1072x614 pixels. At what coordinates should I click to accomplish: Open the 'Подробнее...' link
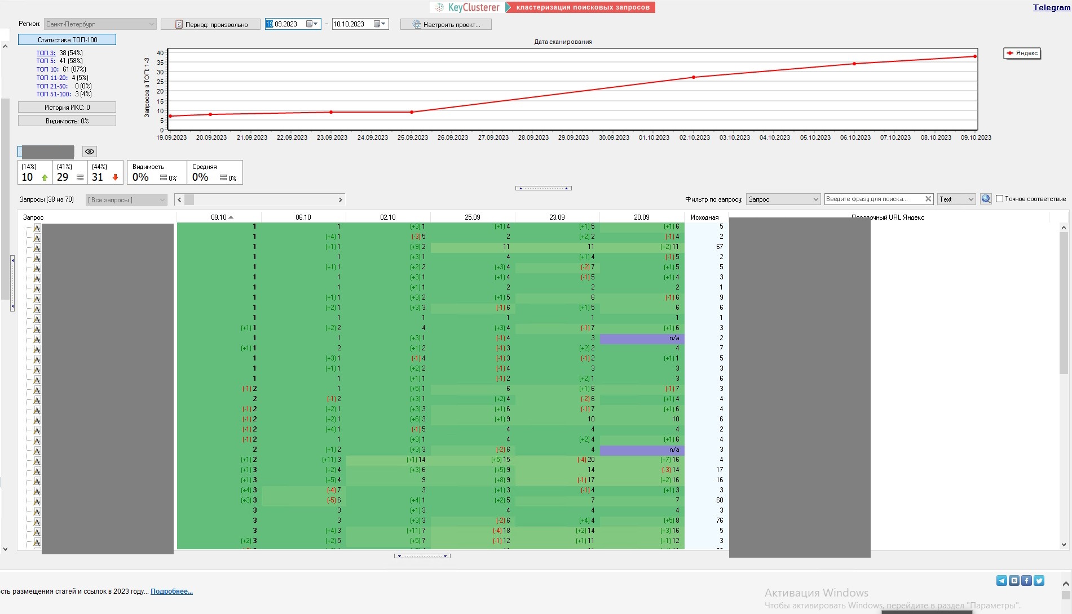(x=171, y=591)
